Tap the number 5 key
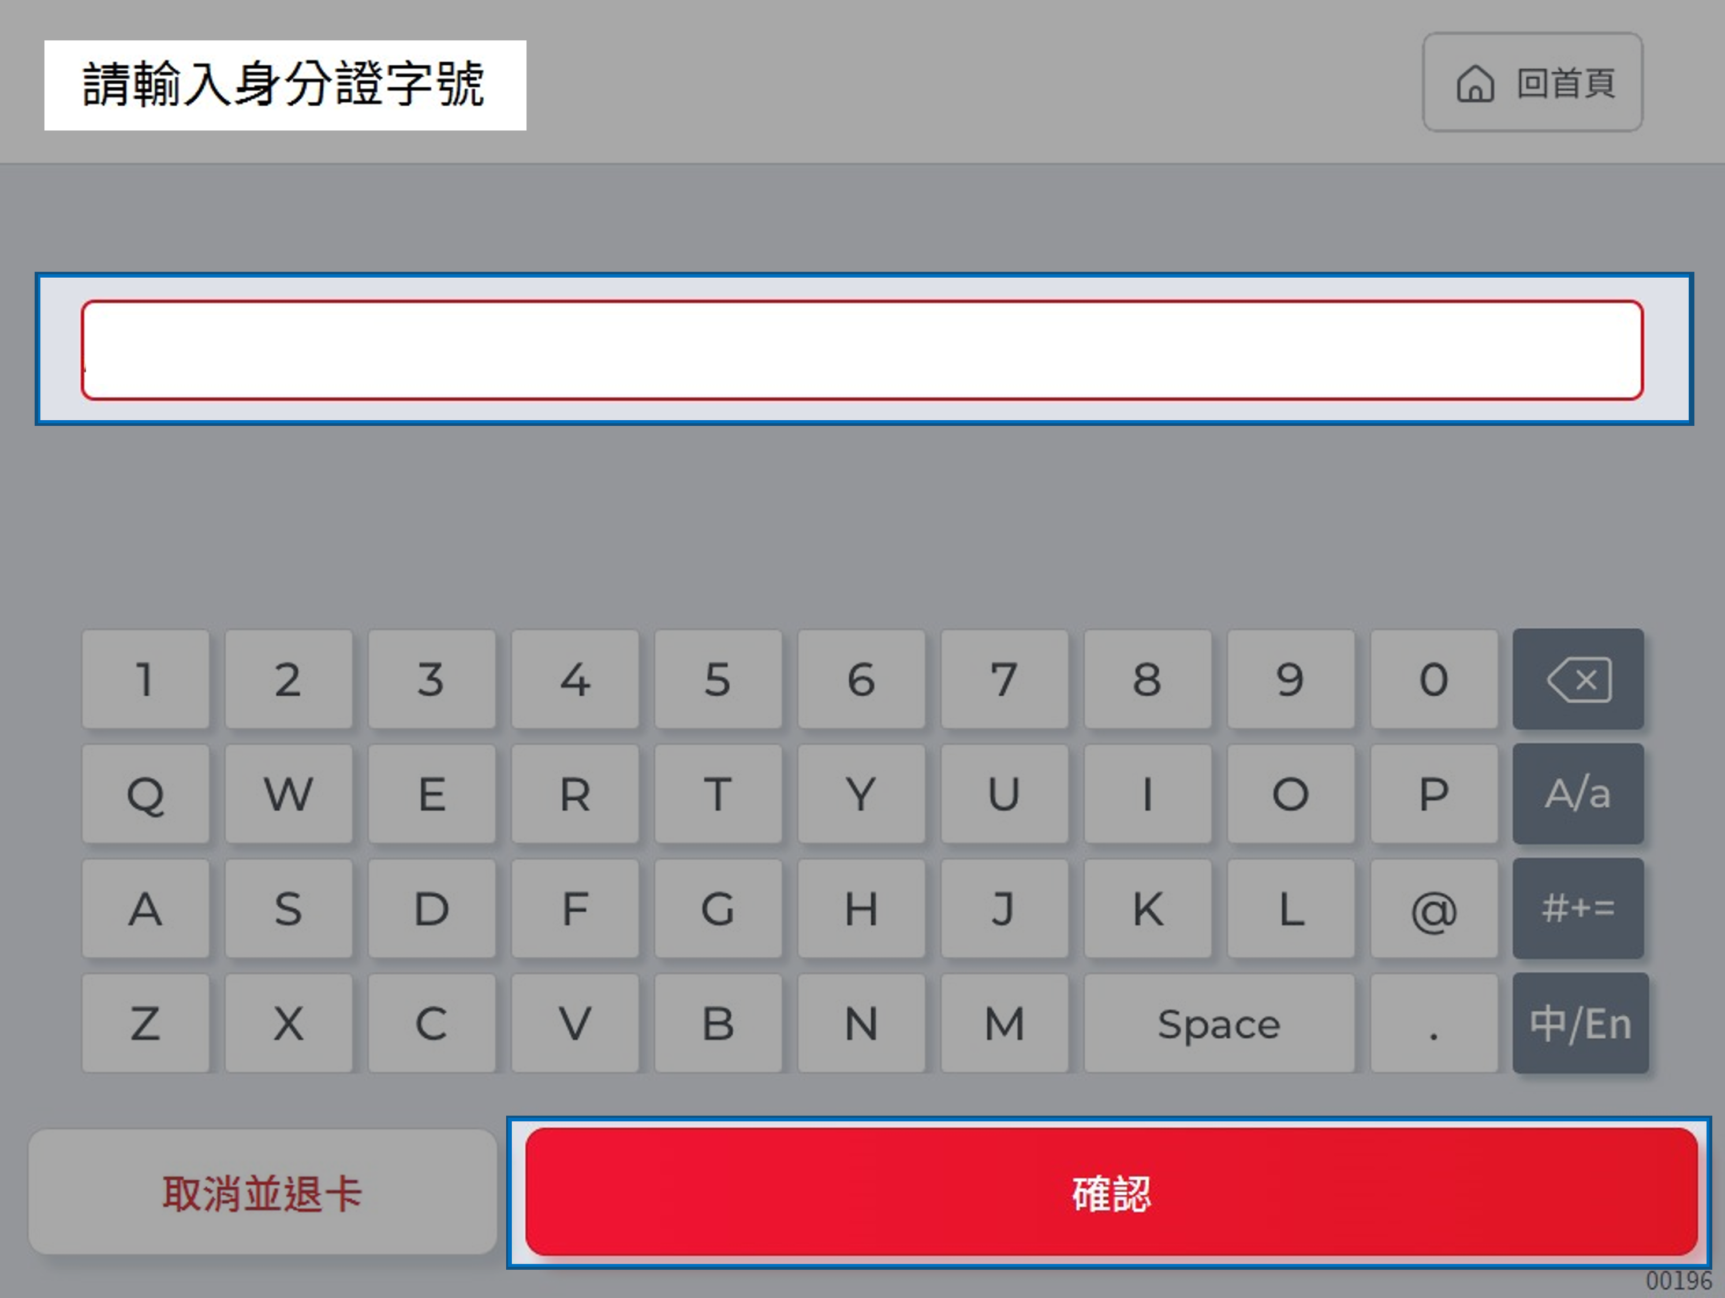Viewport: 1725px width, 1298px height. pos(718,680)
